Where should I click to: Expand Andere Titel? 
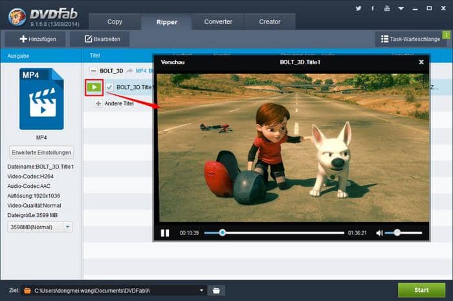(x=98, y=103)
